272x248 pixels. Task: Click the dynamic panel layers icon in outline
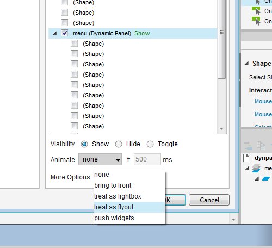pos(256,168)
